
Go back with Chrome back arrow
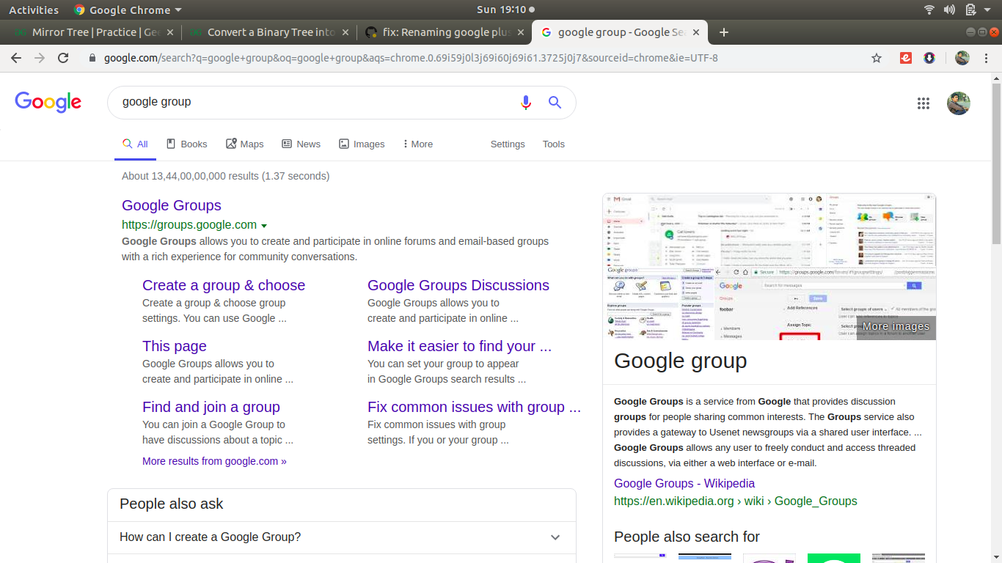coord(16,58)
